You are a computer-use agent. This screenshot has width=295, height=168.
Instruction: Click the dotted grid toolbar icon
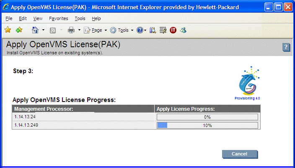(x=163, y=30)
